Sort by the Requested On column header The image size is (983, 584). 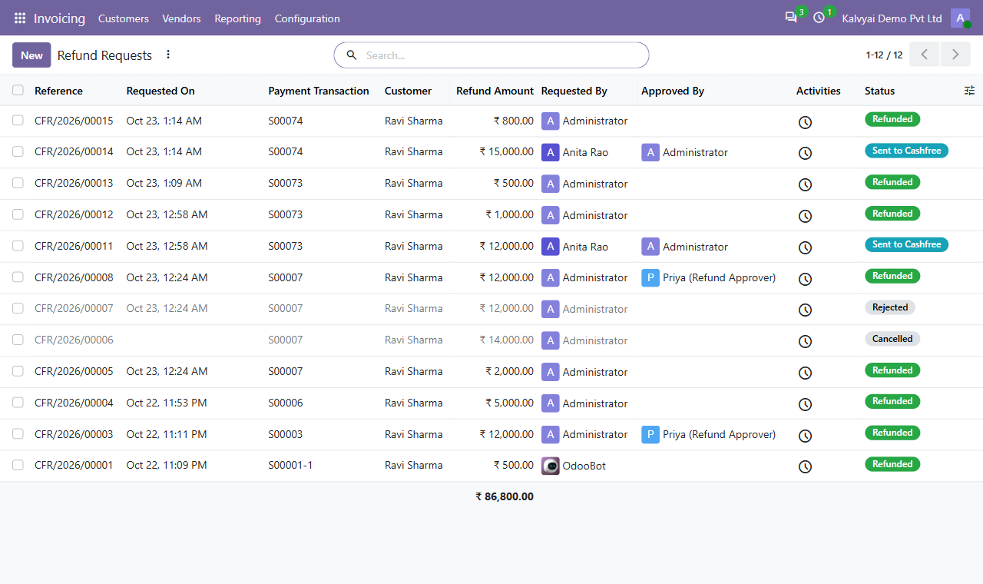click(x=161, y=91)
